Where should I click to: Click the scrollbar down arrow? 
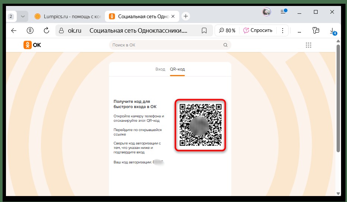tap(338, 193)
